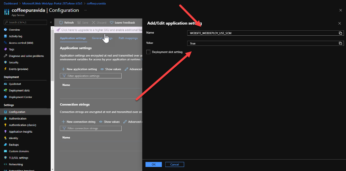Copy the Name field value
This screenshot has height=171, width=346.
point(341,33)
